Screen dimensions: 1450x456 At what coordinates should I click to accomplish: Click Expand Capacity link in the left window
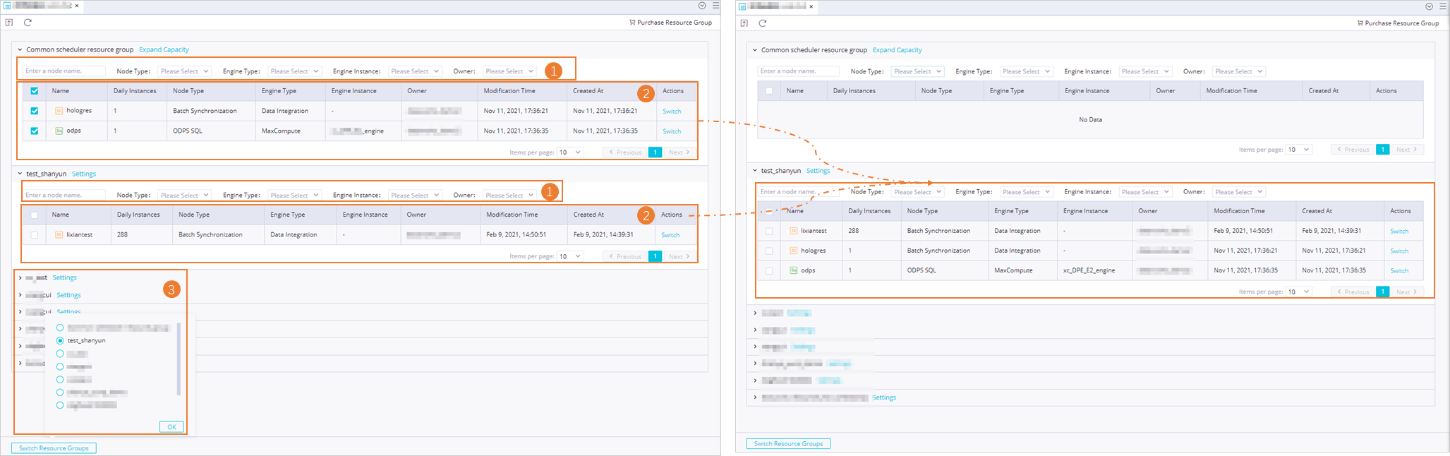[x=164, y=49]
